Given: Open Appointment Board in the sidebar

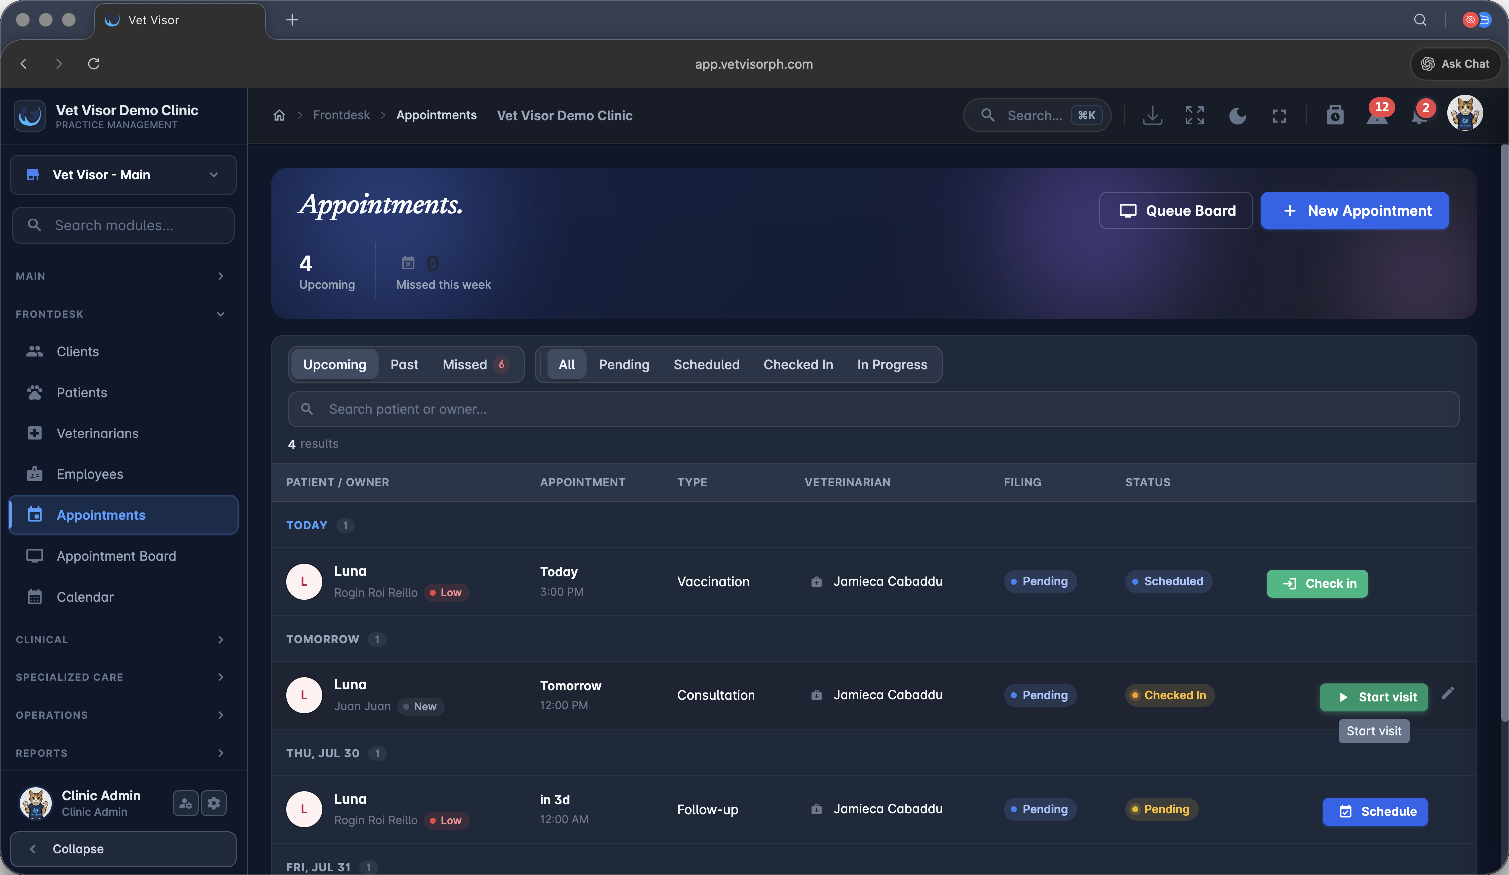Looking at the screenshot, I should (123, 556).
